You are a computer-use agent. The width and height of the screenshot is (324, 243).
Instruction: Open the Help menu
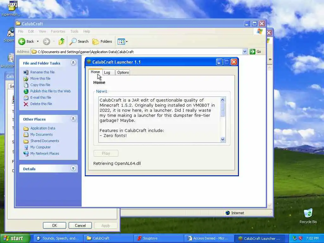point(87,31)
